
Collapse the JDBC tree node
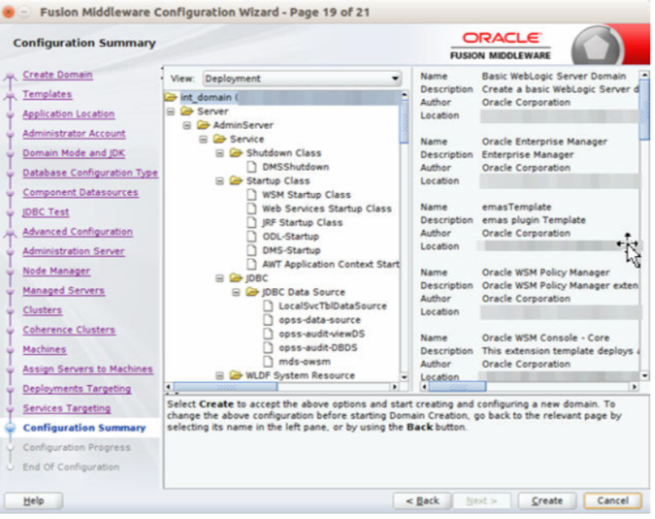(219, 278)
